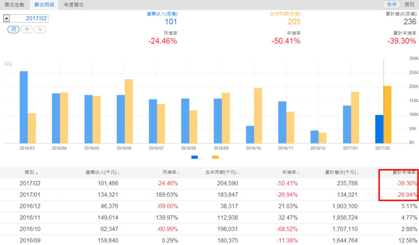
Task: Click month growth cell 139.97%
Action: pyautogui.click(x=167, y=218)
